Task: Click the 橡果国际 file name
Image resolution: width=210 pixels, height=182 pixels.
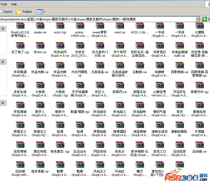Action: coord(120,133)
